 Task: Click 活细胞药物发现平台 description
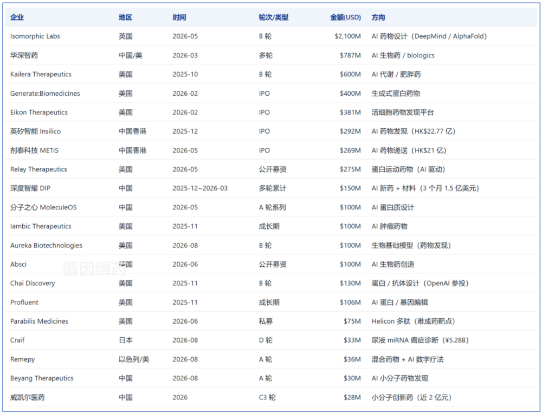(x=402, y=112)
